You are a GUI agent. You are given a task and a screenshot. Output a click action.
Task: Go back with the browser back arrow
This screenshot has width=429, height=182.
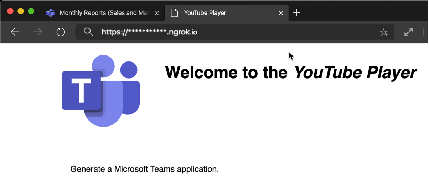click(15, 32)
